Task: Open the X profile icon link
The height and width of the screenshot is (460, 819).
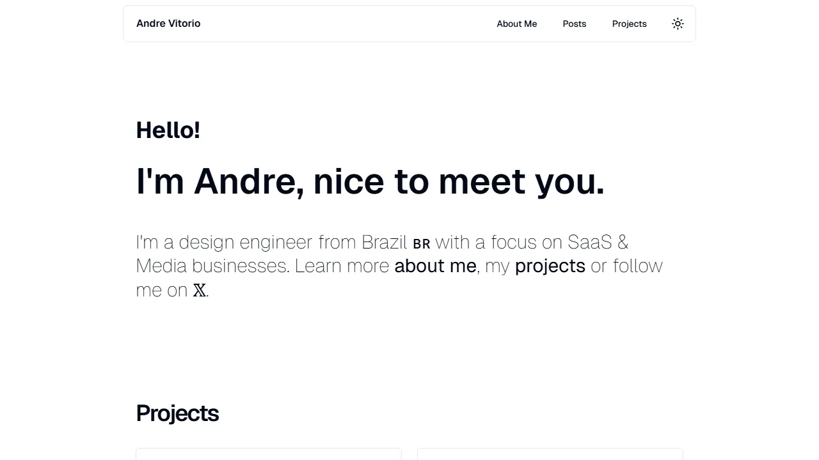Action: click(200, 291)
